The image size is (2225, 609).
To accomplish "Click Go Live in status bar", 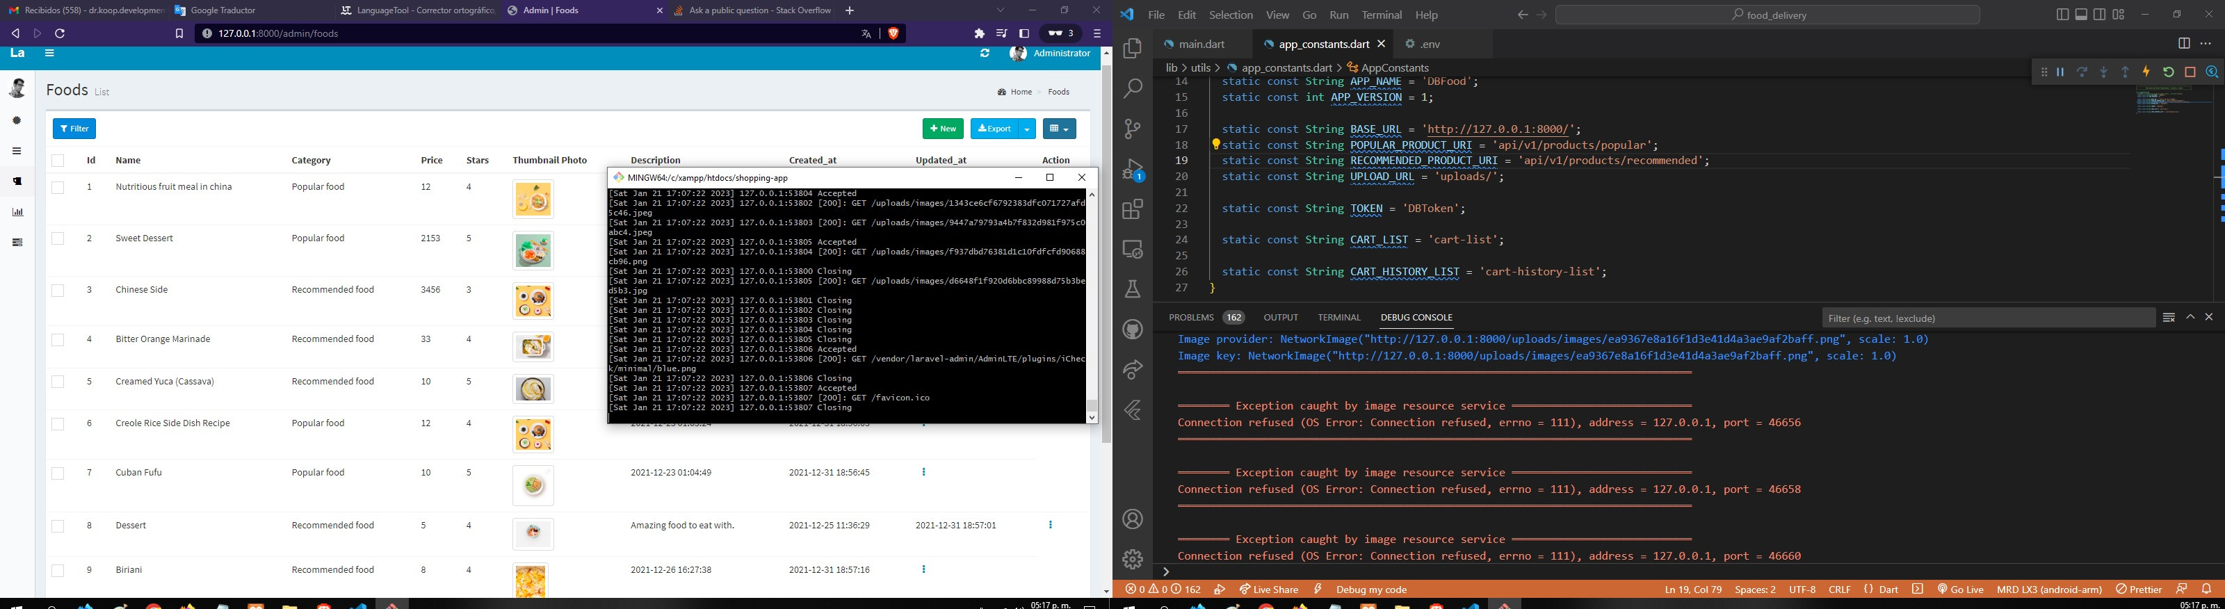I will (1961, 589).
